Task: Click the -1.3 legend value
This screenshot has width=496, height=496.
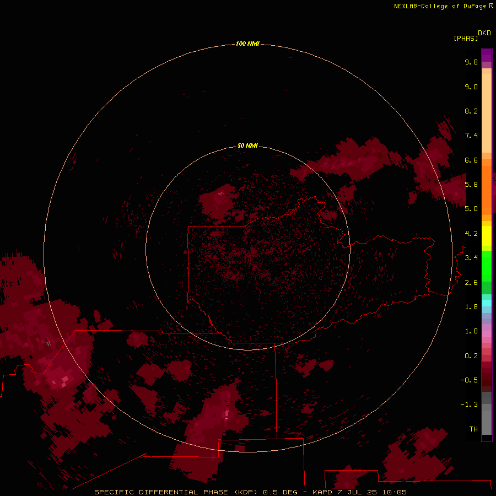Action: [469, 405]
